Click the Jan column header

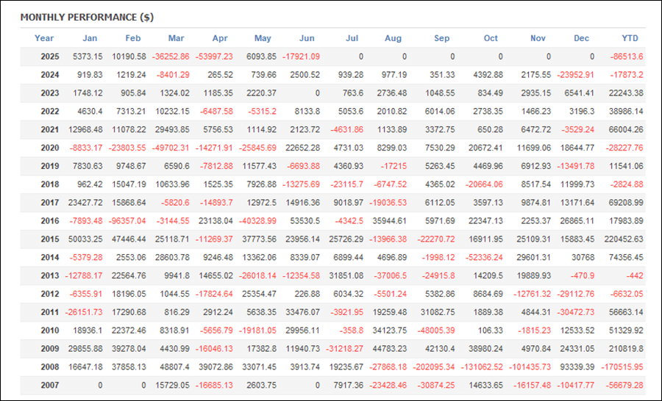click(90, 38)
